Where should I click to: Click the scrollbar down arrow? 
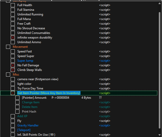(x=159, y=135)
